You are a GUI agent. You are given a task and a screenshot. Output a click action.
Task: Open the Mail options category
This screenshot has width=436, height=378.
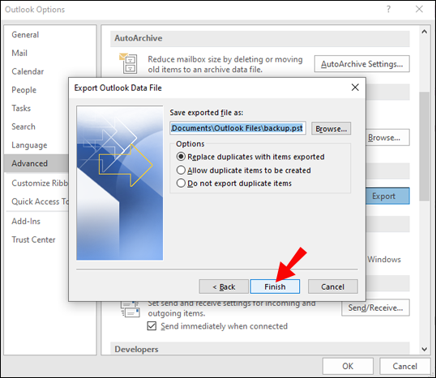click(x=19, y=53)
